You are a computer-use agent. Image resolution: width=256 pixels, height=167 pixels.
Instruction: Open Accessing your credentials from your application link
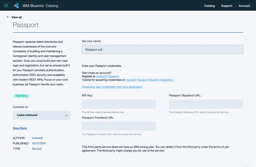[112, 87]
